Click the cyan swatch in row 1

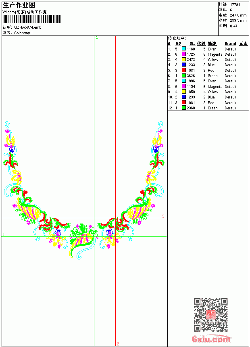point(183,49)
